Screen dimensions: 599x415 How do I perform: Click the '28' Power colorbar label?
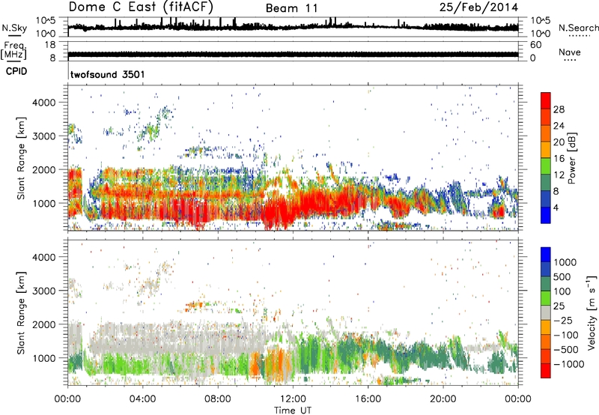coord(559,109)
